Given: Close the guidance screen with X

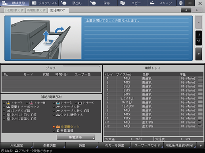Looking at the screenshot, I should point(200,3).
